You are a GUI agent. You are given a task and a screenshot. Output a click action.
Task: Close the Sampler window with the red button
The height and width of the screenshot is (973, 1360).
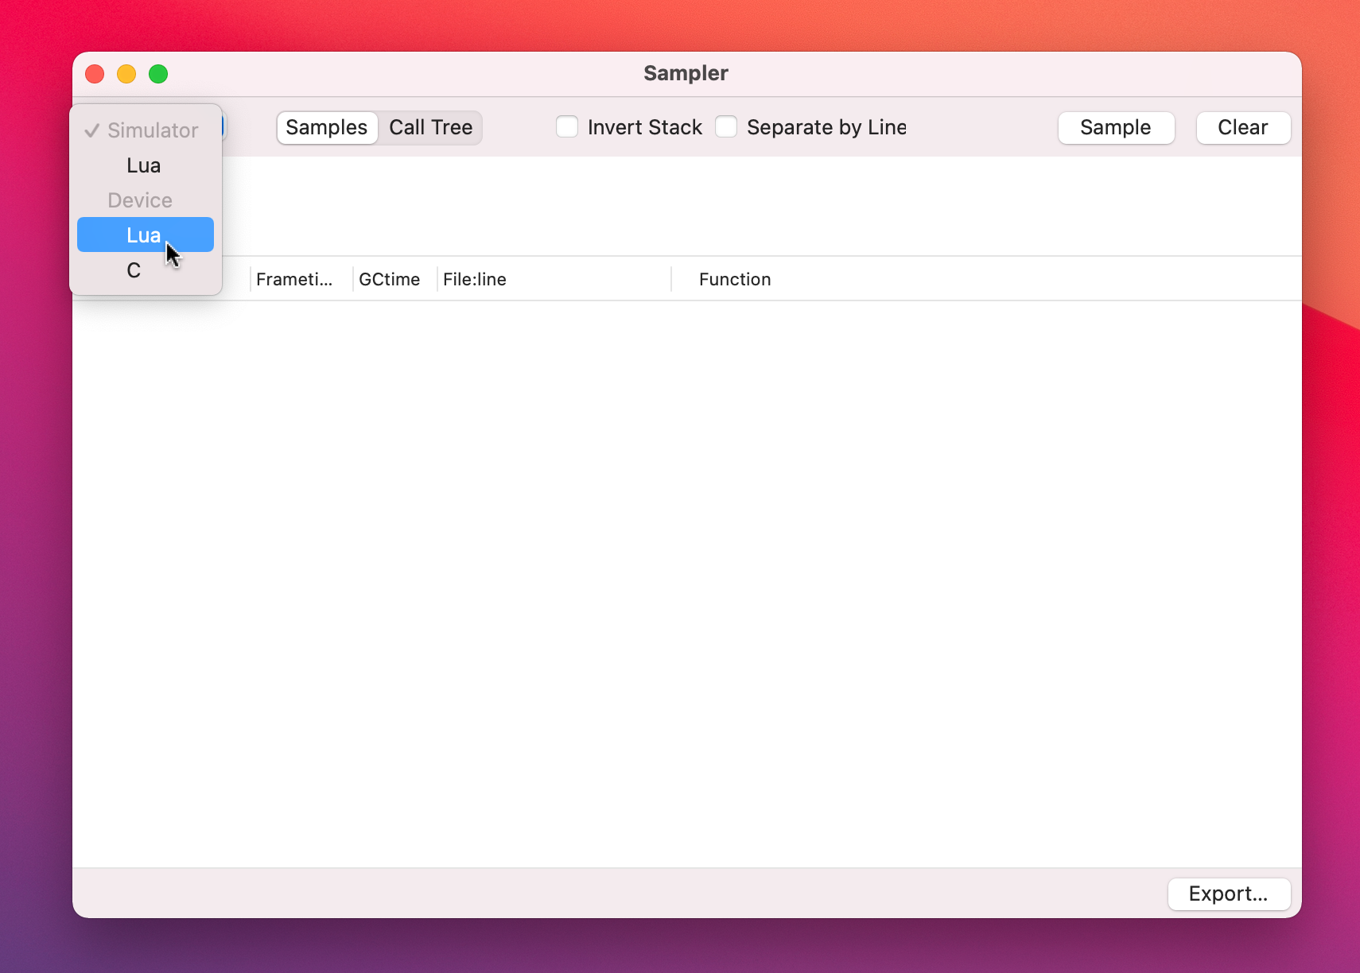pos(95,74)
